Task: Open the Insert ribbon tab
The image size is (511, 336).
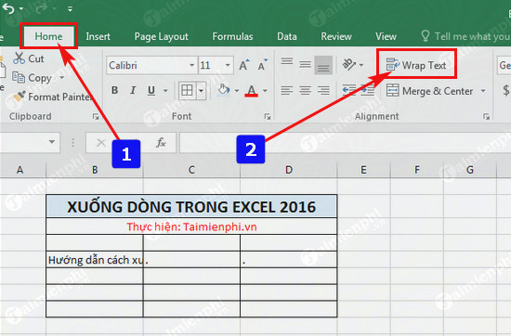Action: (98, 36)
